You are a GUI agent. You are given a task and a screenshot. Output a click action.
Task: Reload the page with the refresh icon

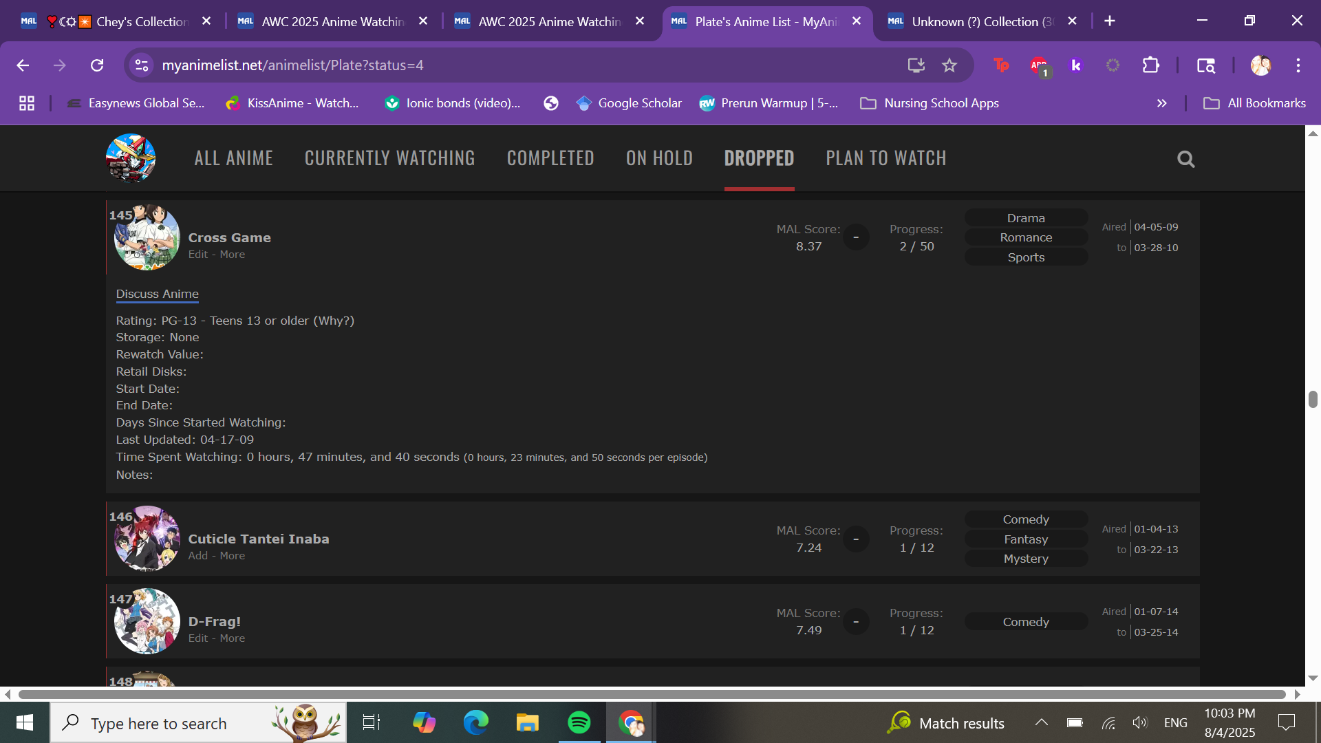pos(97,65)
